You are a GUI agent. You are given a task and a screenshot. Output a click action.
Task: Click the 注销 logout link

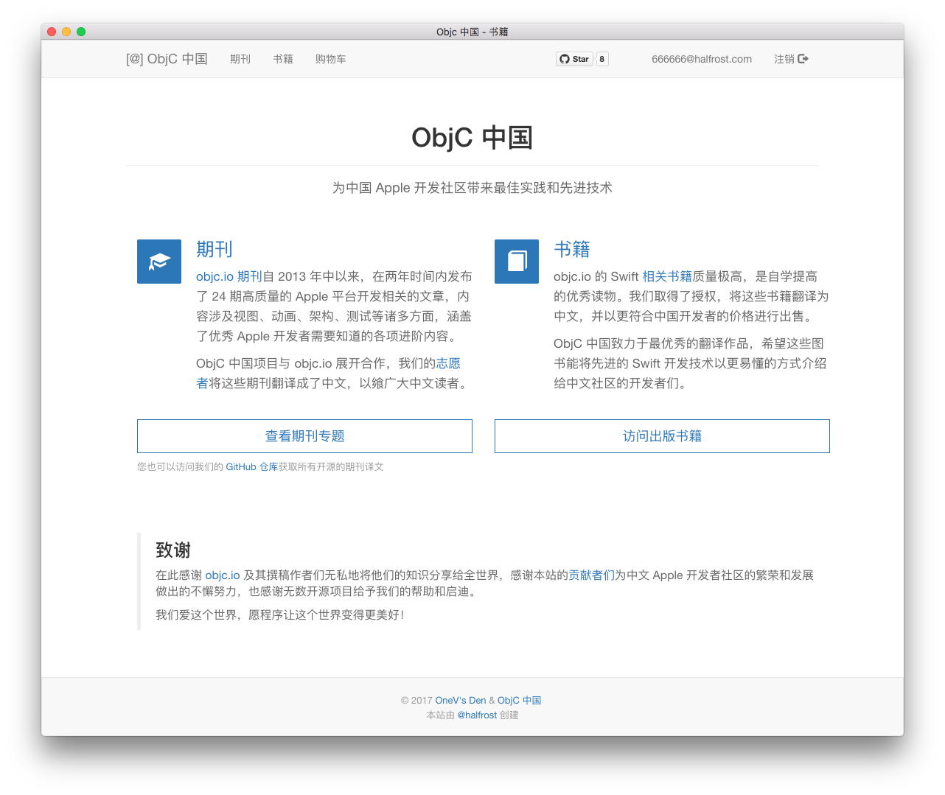point(791,59)
